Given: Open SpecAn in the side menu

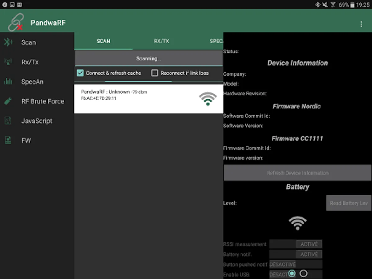Looking at the screenshot, I should point(37,82).
